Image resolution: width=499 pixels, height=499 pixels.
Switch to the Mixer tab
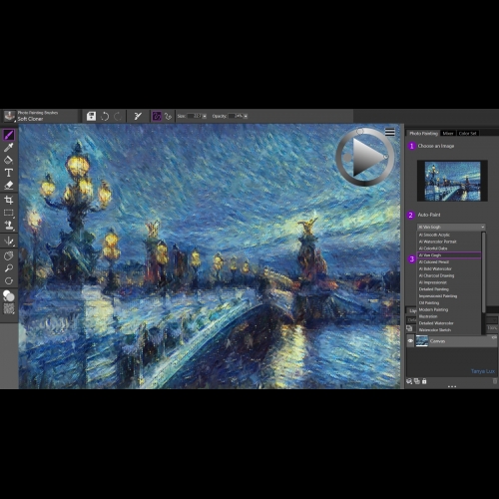click(x=448, y=133)
